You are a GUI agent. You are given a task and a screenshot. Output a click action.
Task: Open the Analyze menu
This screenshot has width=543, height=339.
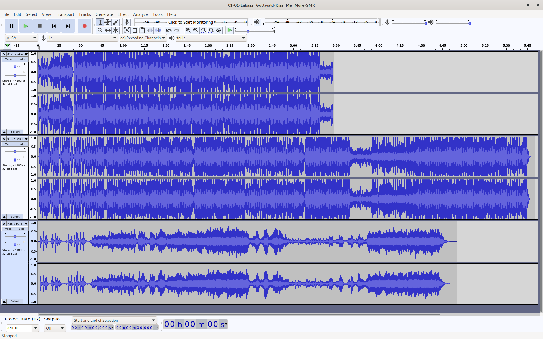pyautogui.click(x=141, y=14)
